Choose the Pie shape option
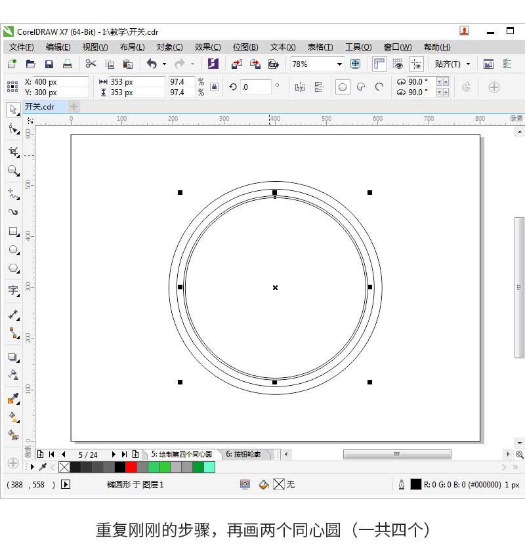 (361, 87)
